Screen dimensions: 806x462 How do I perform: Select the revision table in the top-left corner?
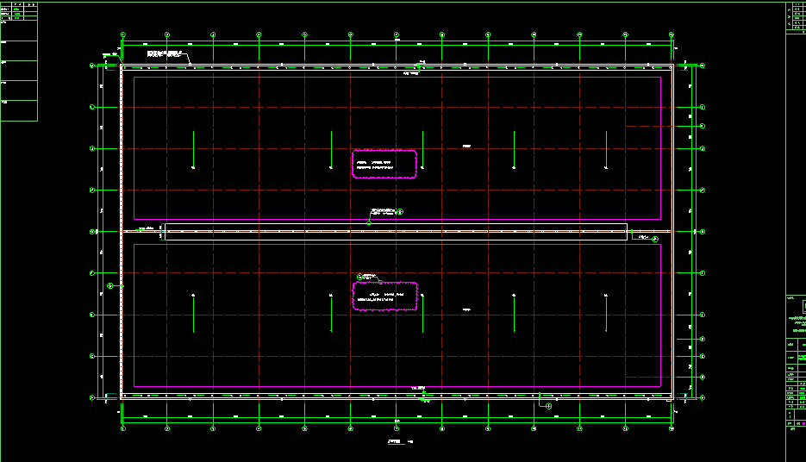click(x=19, y=62)
